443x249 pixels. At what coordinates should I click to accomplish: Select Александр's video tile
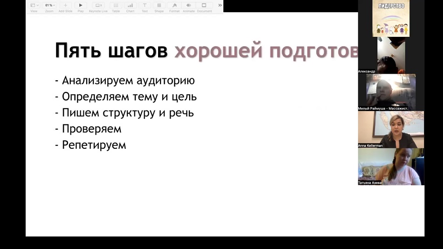pos(391,55)
